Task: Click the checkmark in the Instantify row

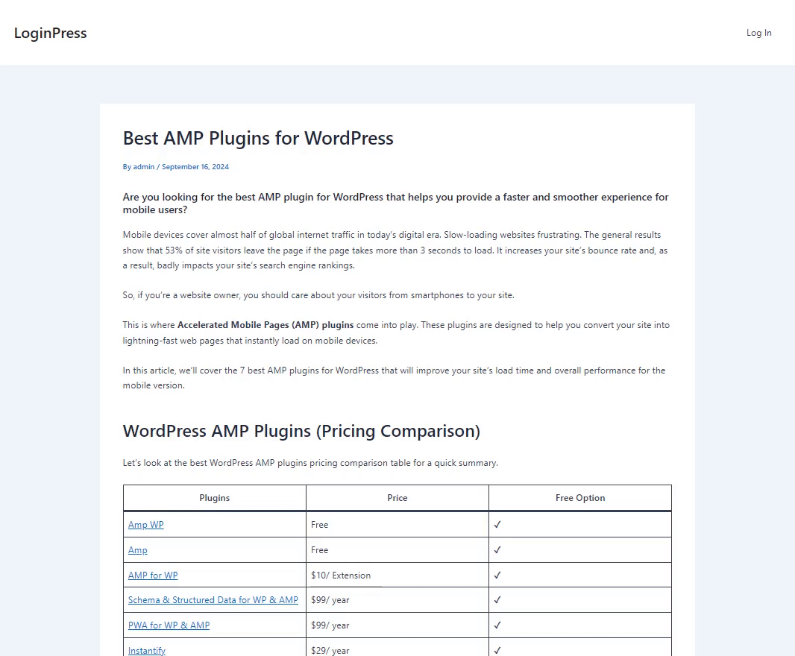Action: click(497, 651)
